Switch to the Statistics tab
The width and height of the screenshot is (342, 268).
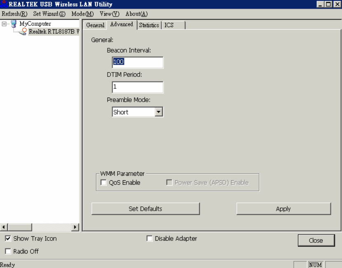149,25
